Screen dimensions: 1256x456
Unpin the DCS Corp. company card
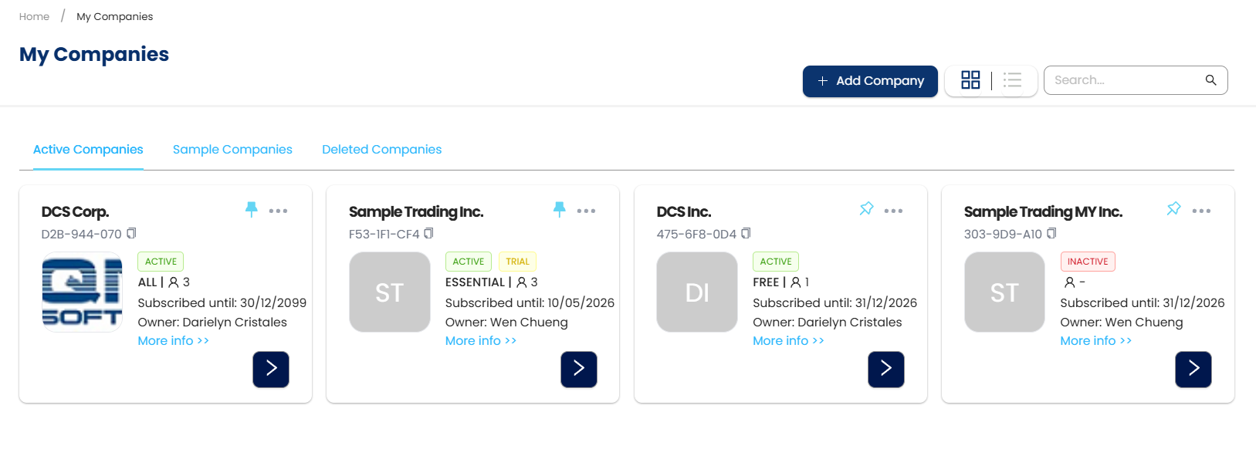(x=252, y=209)
